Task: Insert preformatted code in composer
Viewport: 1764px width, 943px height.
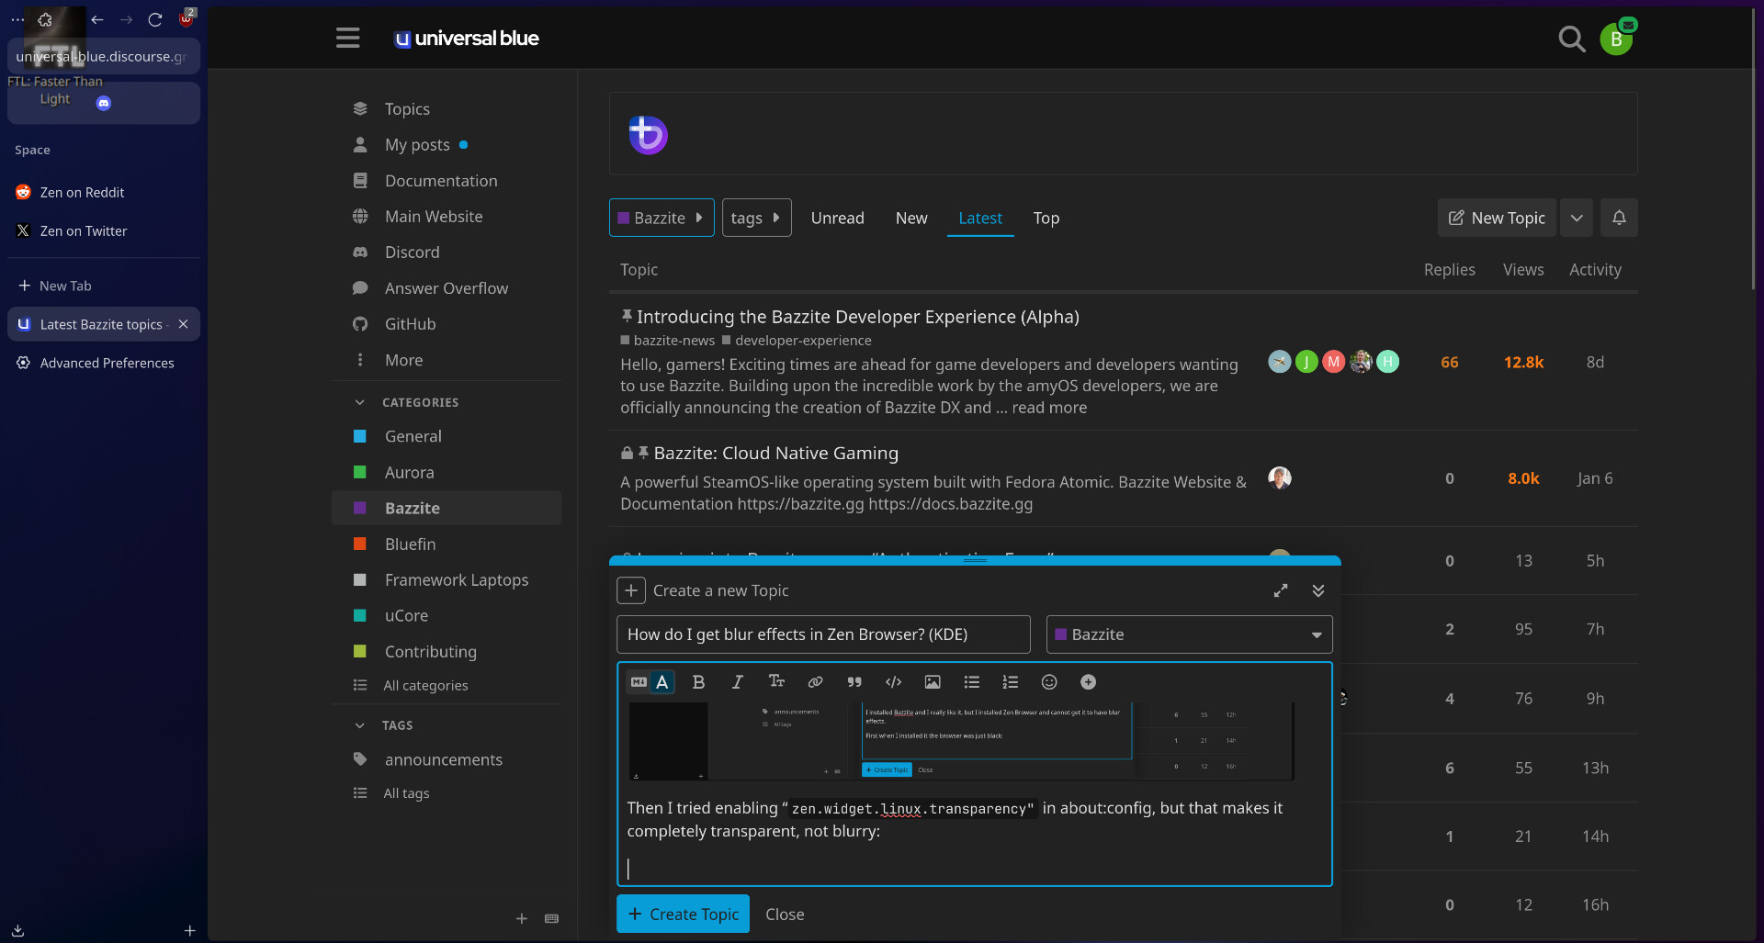Action: [893, 682]
